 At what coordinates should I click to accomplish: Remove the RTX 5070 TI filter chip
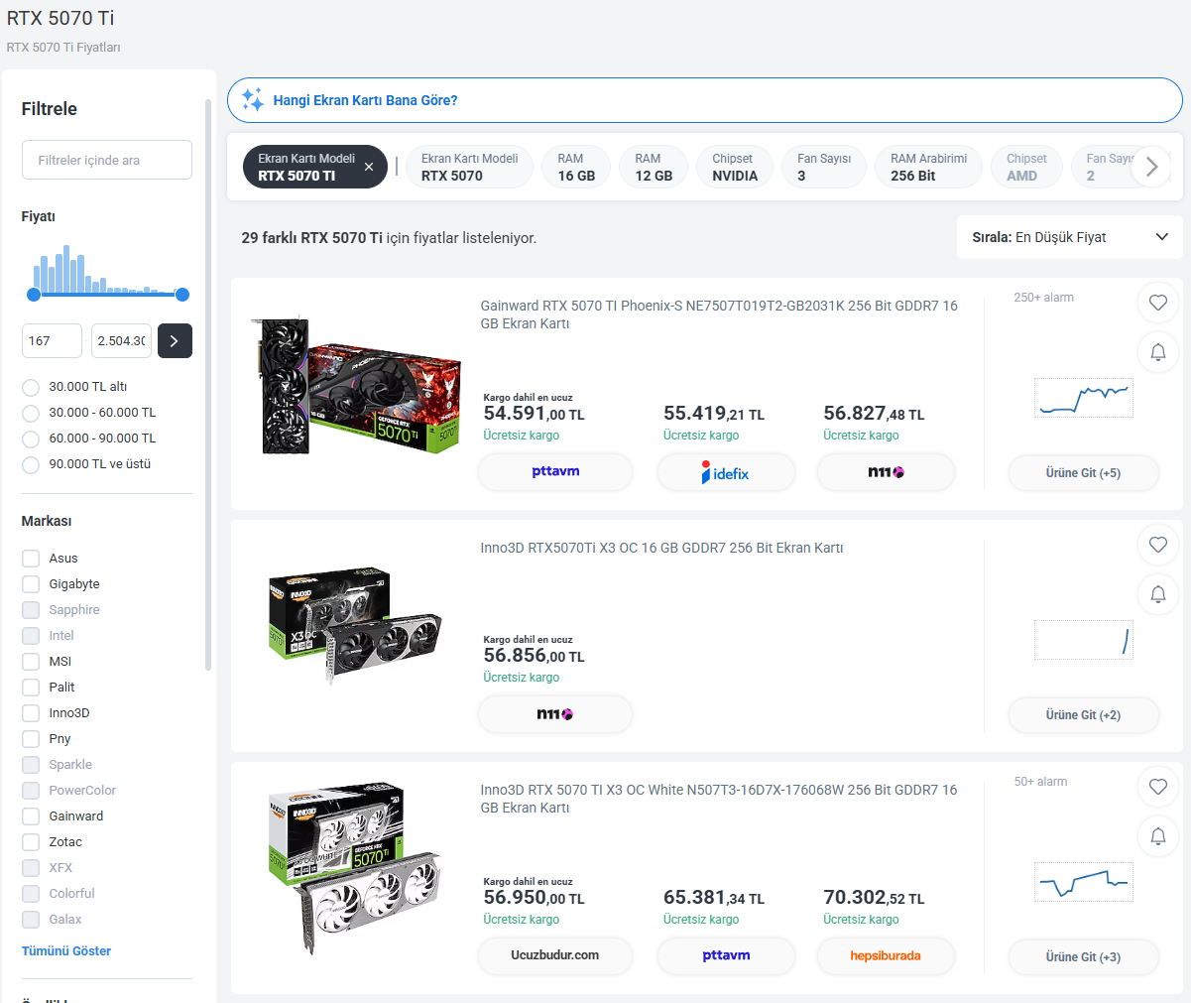click(369, 167)
